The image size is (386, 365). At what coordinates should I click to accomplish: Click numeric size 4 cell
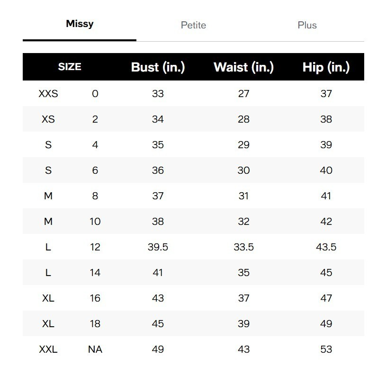point(95,145)
